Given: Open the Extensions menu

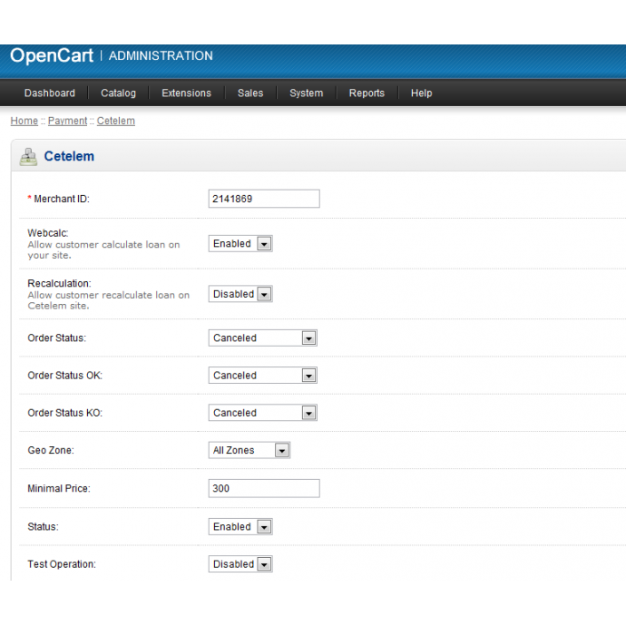Looking at the screenshot, I should click(x=186, y=93).
